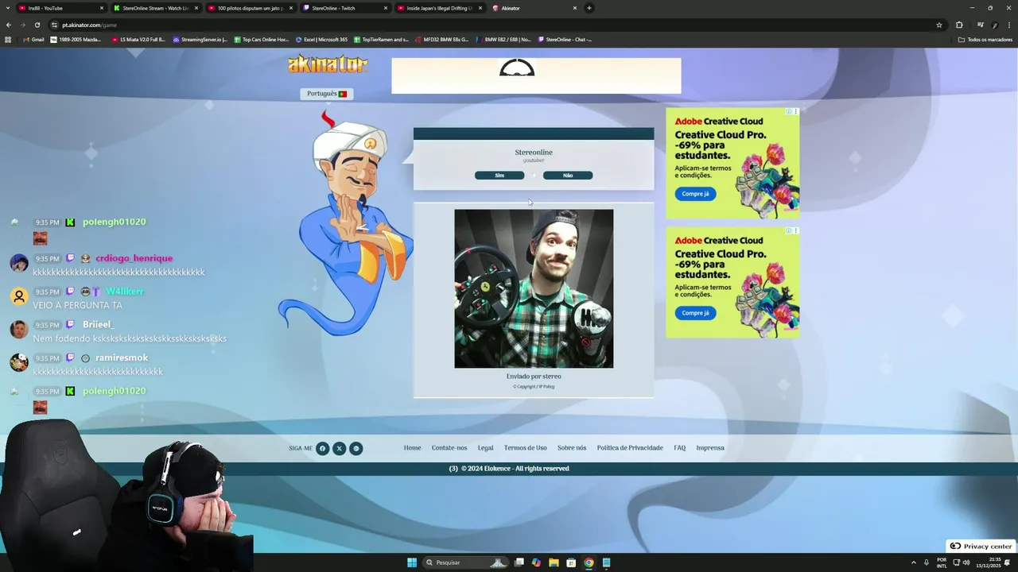Image resolution: width=1018 pixels, height=572 pixels.
Task: Click the Sim answer button
Action: pos(499,176)
